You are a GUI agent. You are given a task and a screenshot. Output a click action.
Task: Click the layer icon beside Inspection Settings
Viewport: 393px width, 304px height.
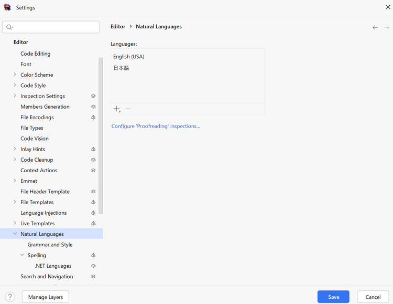93,96
